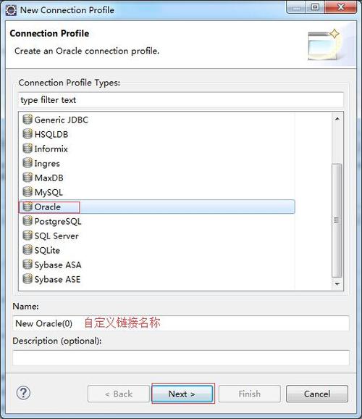Focus the type filter text field
This screenshot has height=419, width=362.
point(181,100)
